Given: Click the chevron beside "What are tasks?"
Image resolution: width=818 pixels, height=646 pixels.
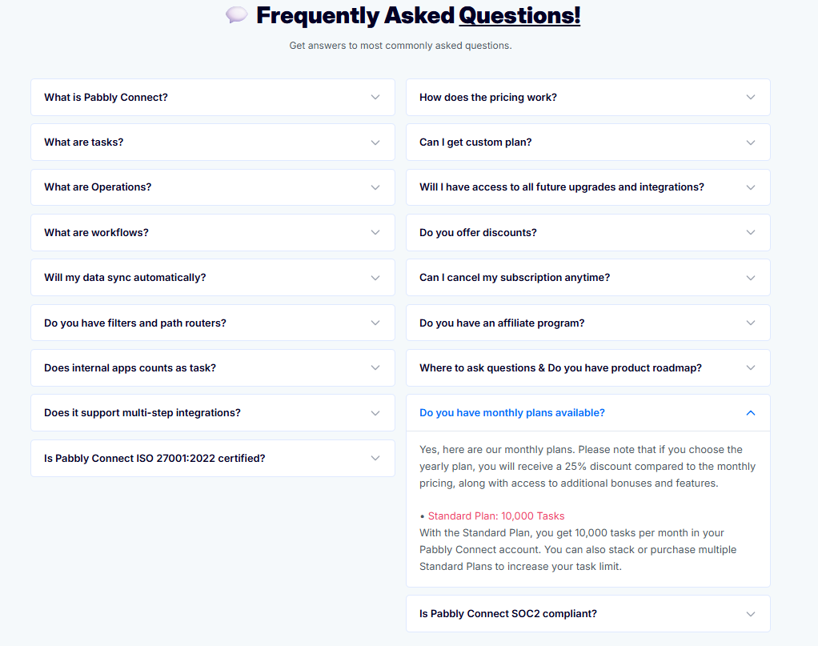Looking at the screenshot, I should (375, 142).
